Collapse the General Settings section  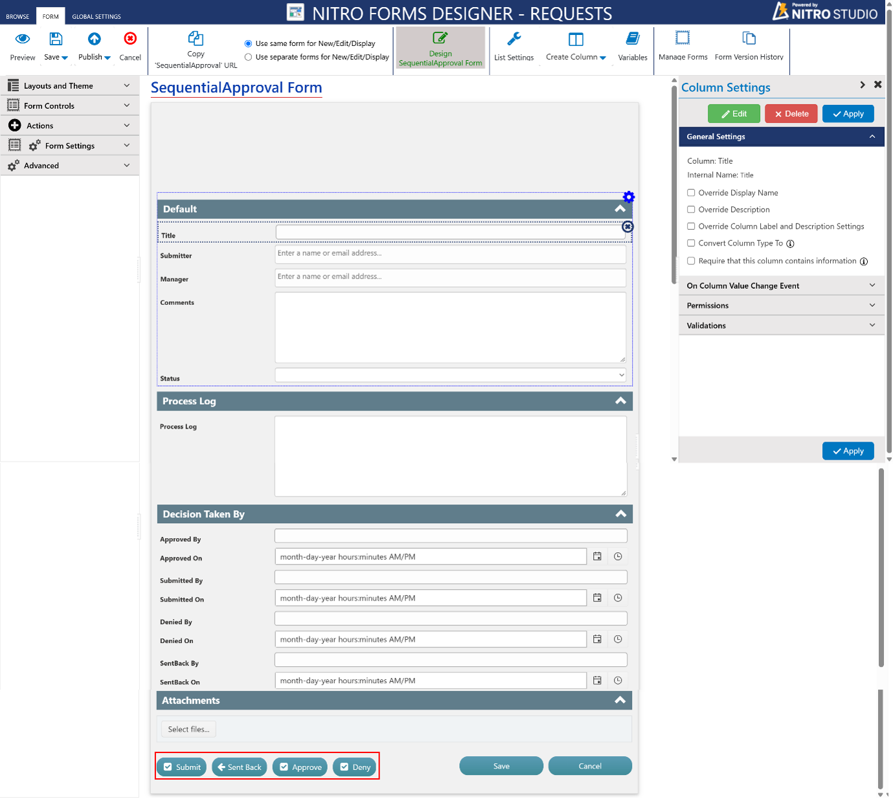click(781, 137)
